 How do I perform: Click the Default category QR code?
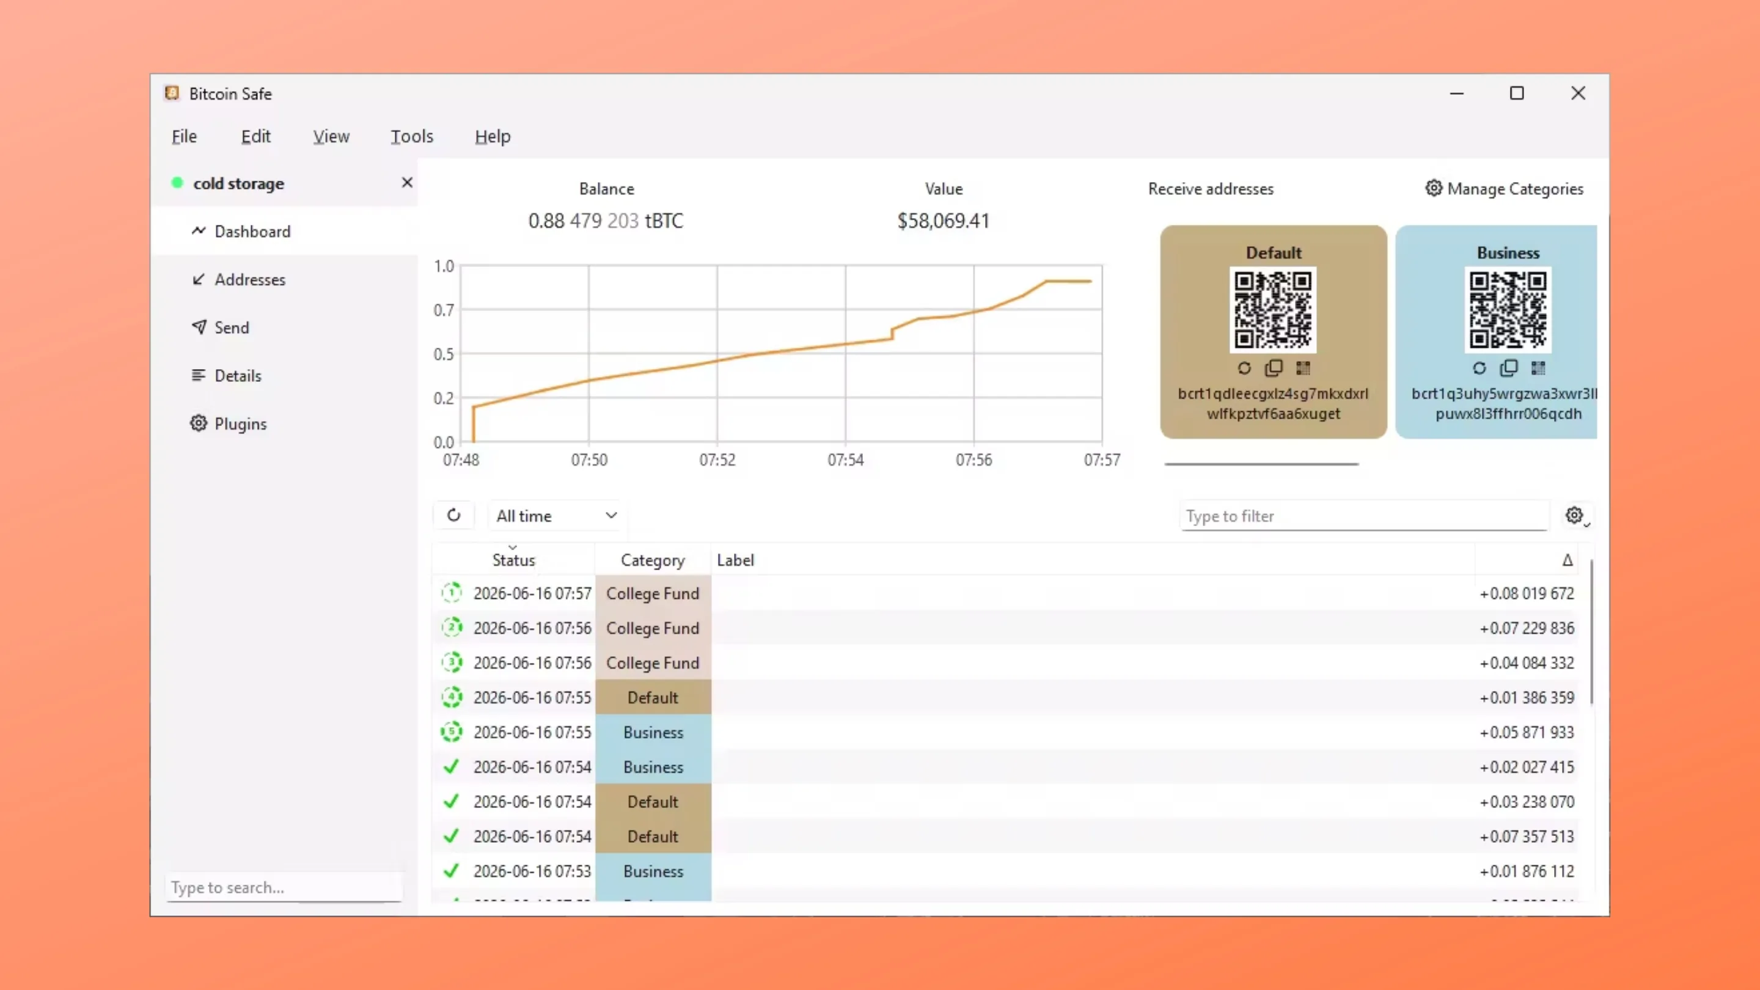(x=1273, y=310)
